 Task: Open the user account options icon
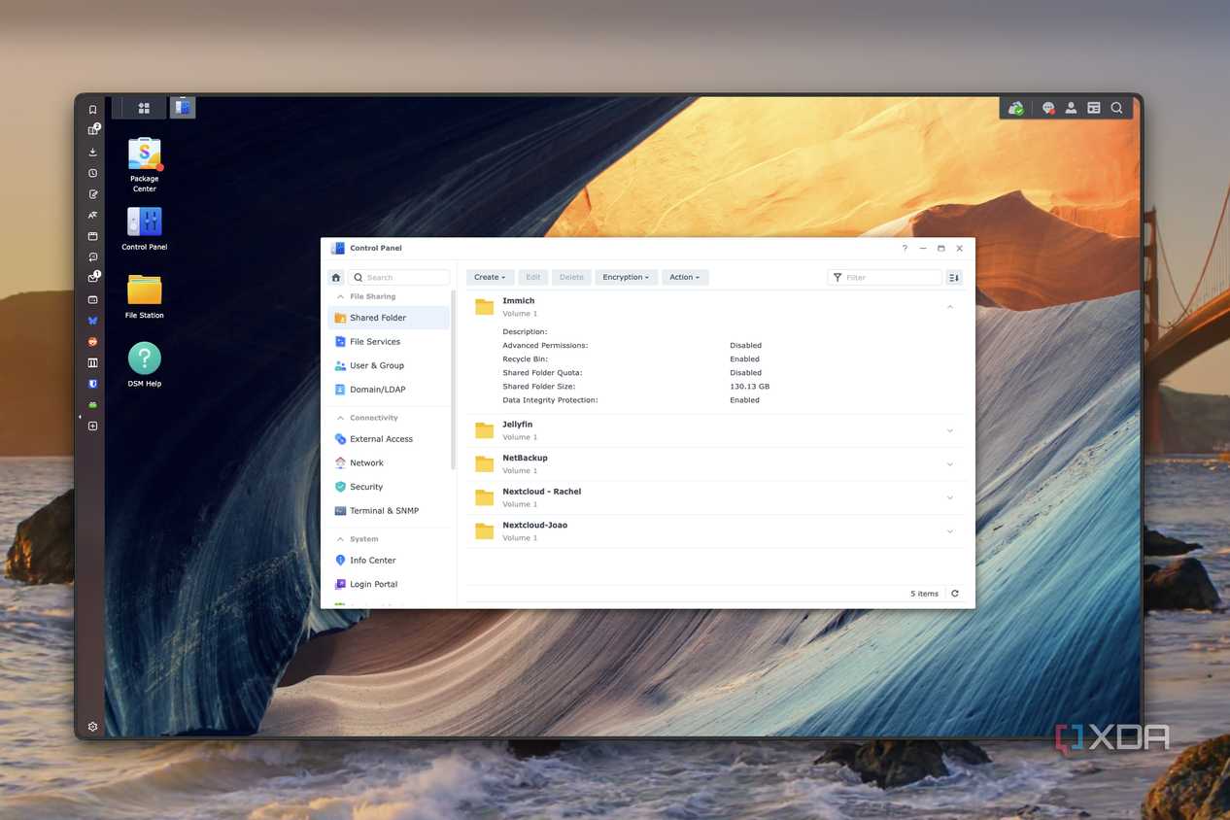coord(1071,108)
